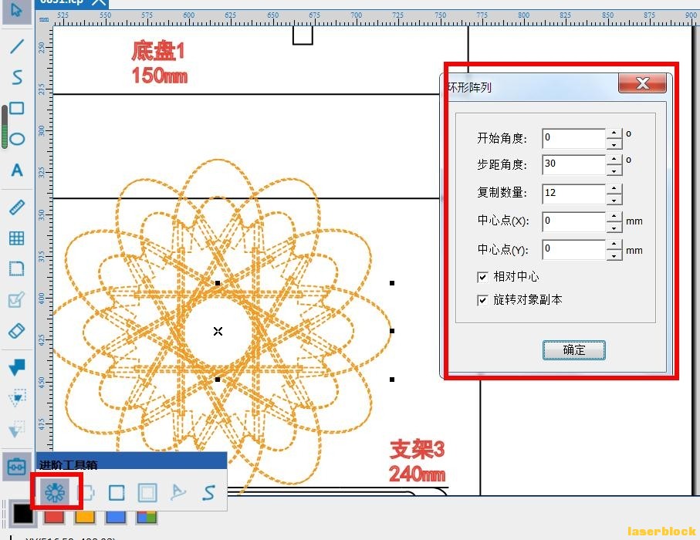700x540 pixels.
Task: Select the dashed-corner rectangle tool
Action: click(x=16, y=269)
